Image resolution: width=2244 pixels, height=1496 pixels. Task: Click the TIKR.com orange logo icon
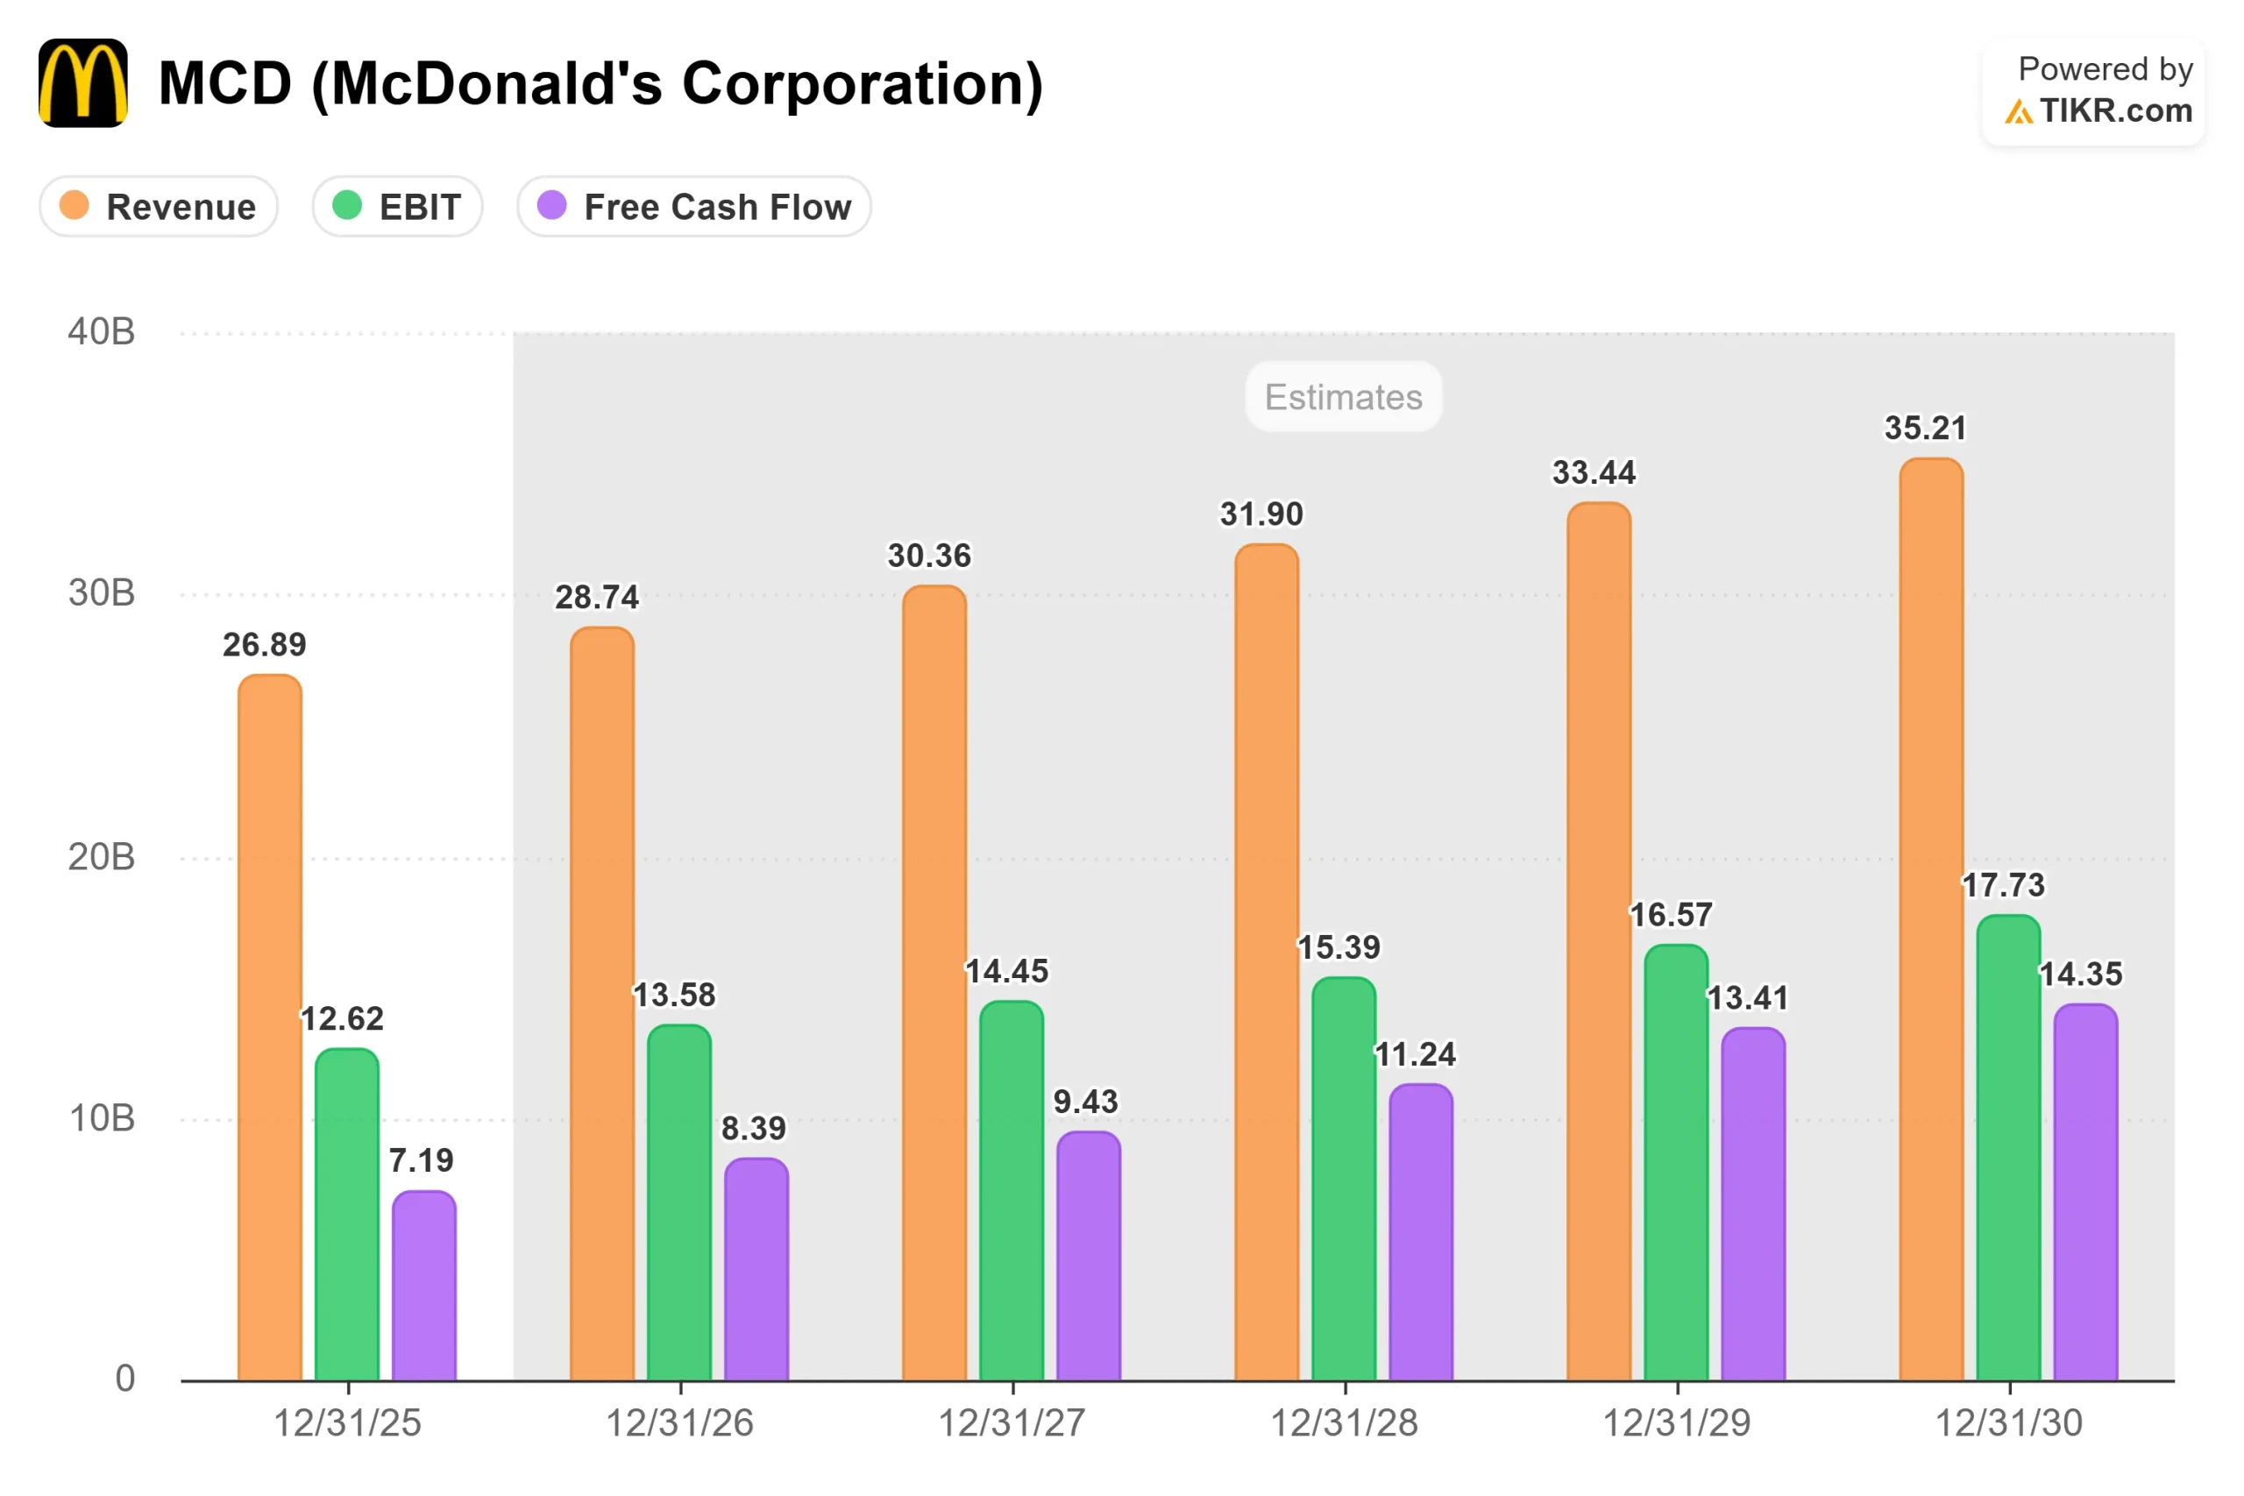(x=2018, y=112)
